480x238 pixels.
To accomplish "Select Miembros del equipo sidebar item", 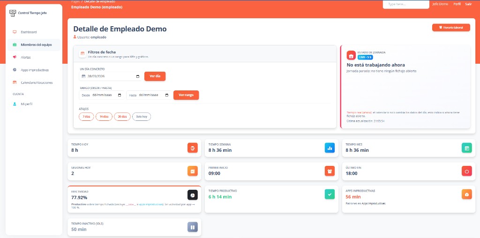I will pyautogui.click(x=34, y=45).
